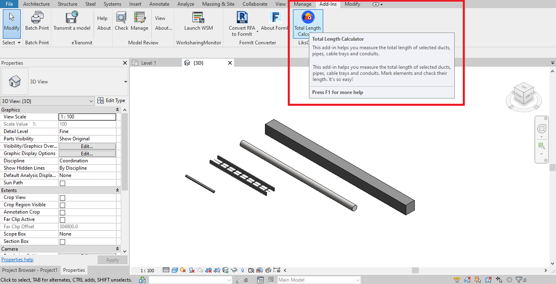Click Edit for Graphic Display Options
The width and height of the screenshot is (556, 284).
pyautogui.click(x=87, y=153)
